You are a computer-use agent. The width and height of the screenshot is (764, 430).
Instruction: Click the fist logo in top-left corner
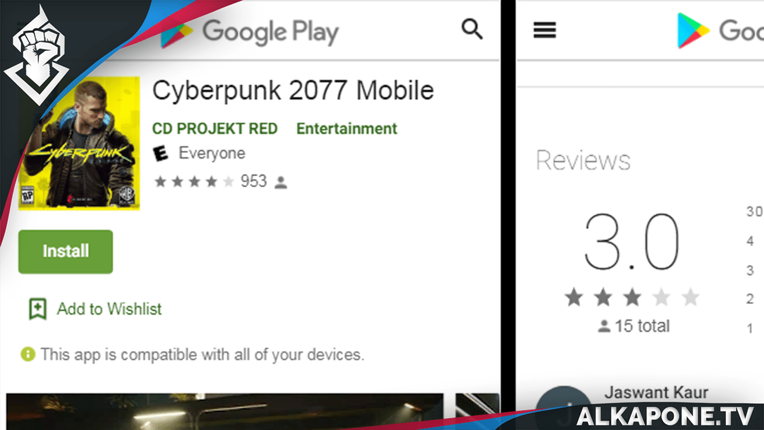pyautogui.click(x=38, y=54)
